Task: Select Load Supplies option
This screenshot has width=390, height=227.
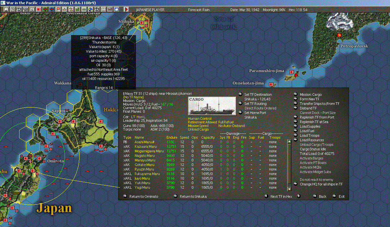Action: pos(310,126)
